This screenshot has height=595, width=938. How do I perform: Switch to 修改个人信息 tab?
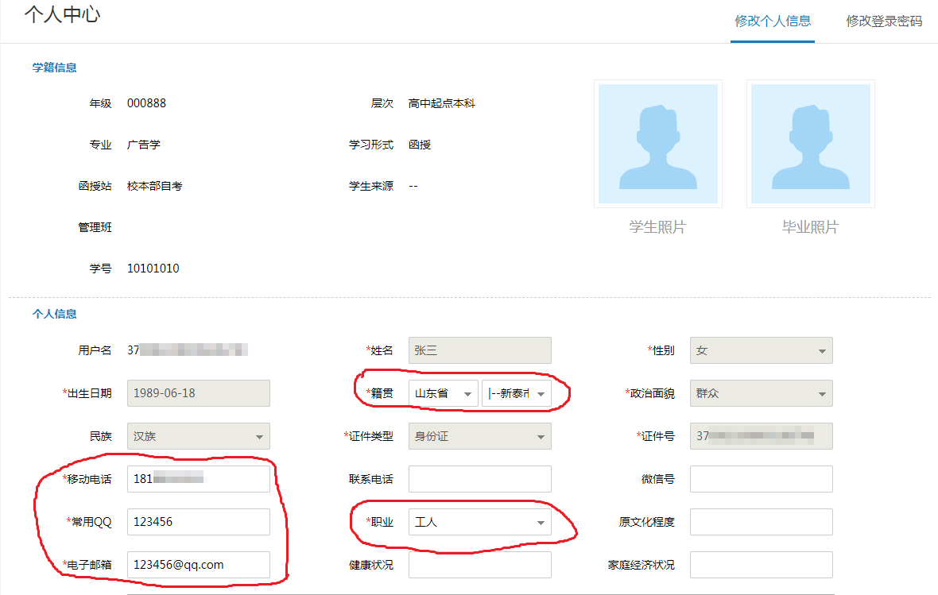click(x=773, y=21)
